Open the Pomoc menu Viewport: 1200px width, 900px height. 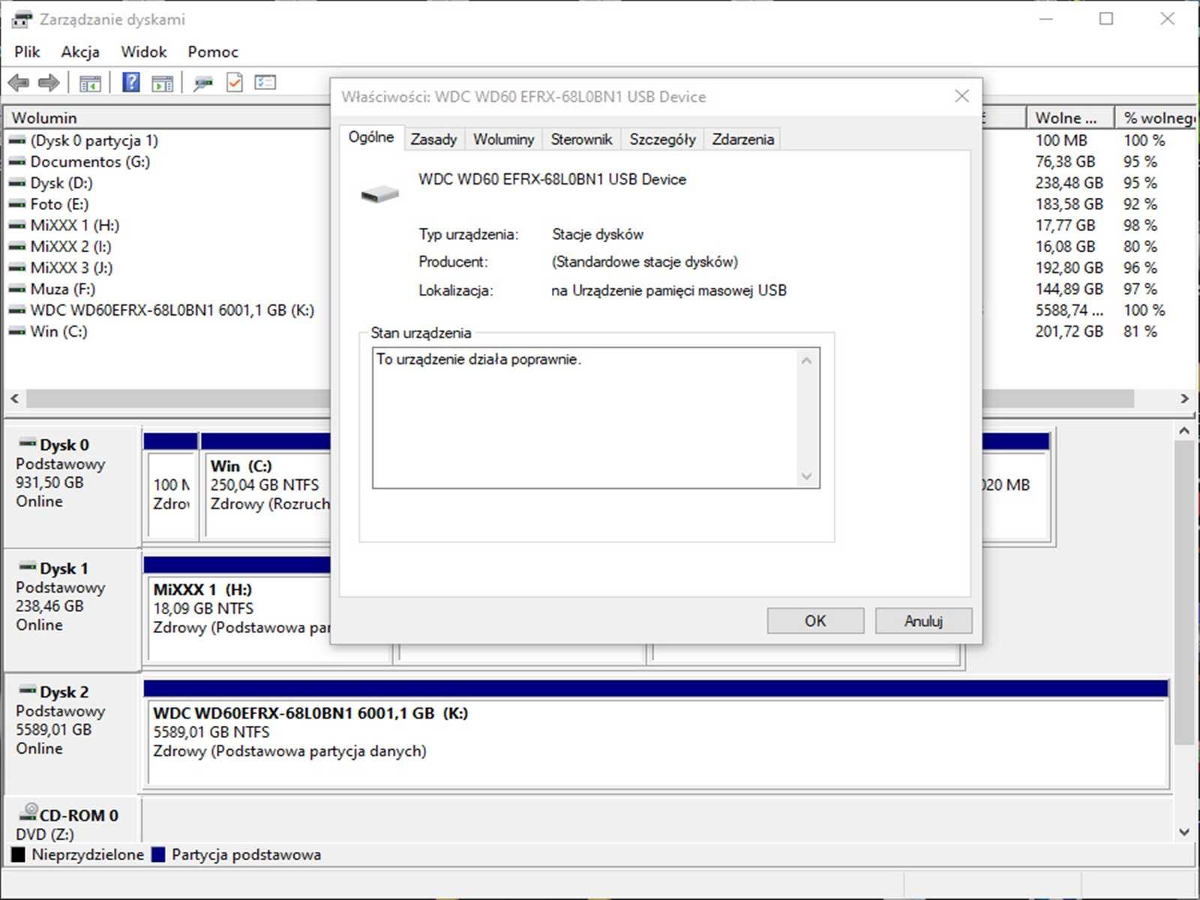click(213, 52)
